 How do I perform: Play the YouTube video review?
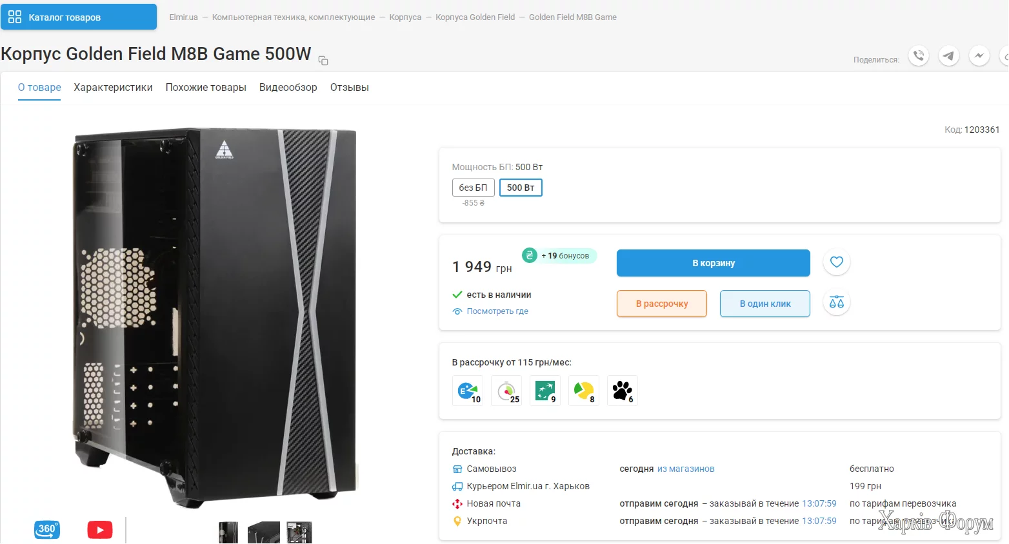(100, 530)
